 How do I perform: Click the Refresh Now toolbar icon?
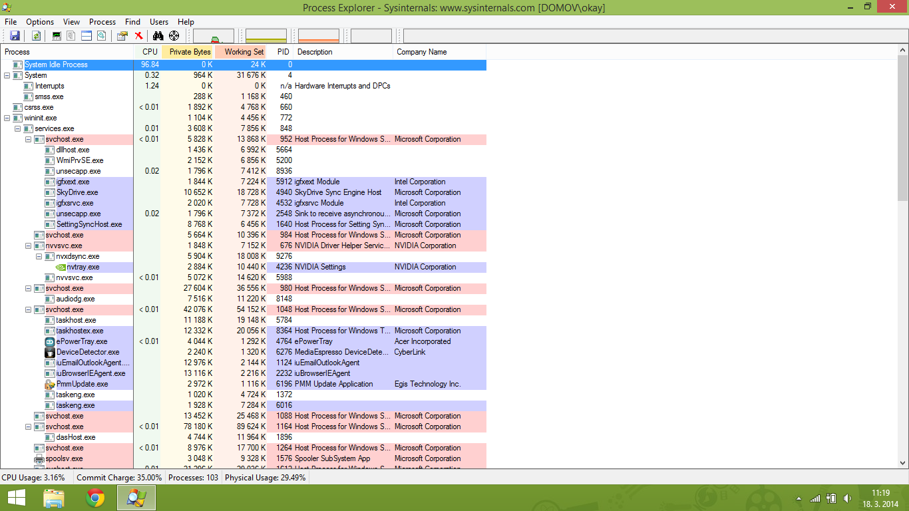pos(36,36)
